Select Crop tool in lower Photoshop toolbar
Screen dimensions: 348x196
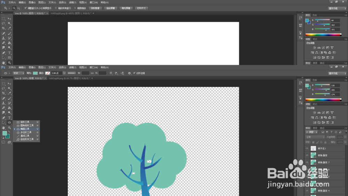click(x=3, y=93)
